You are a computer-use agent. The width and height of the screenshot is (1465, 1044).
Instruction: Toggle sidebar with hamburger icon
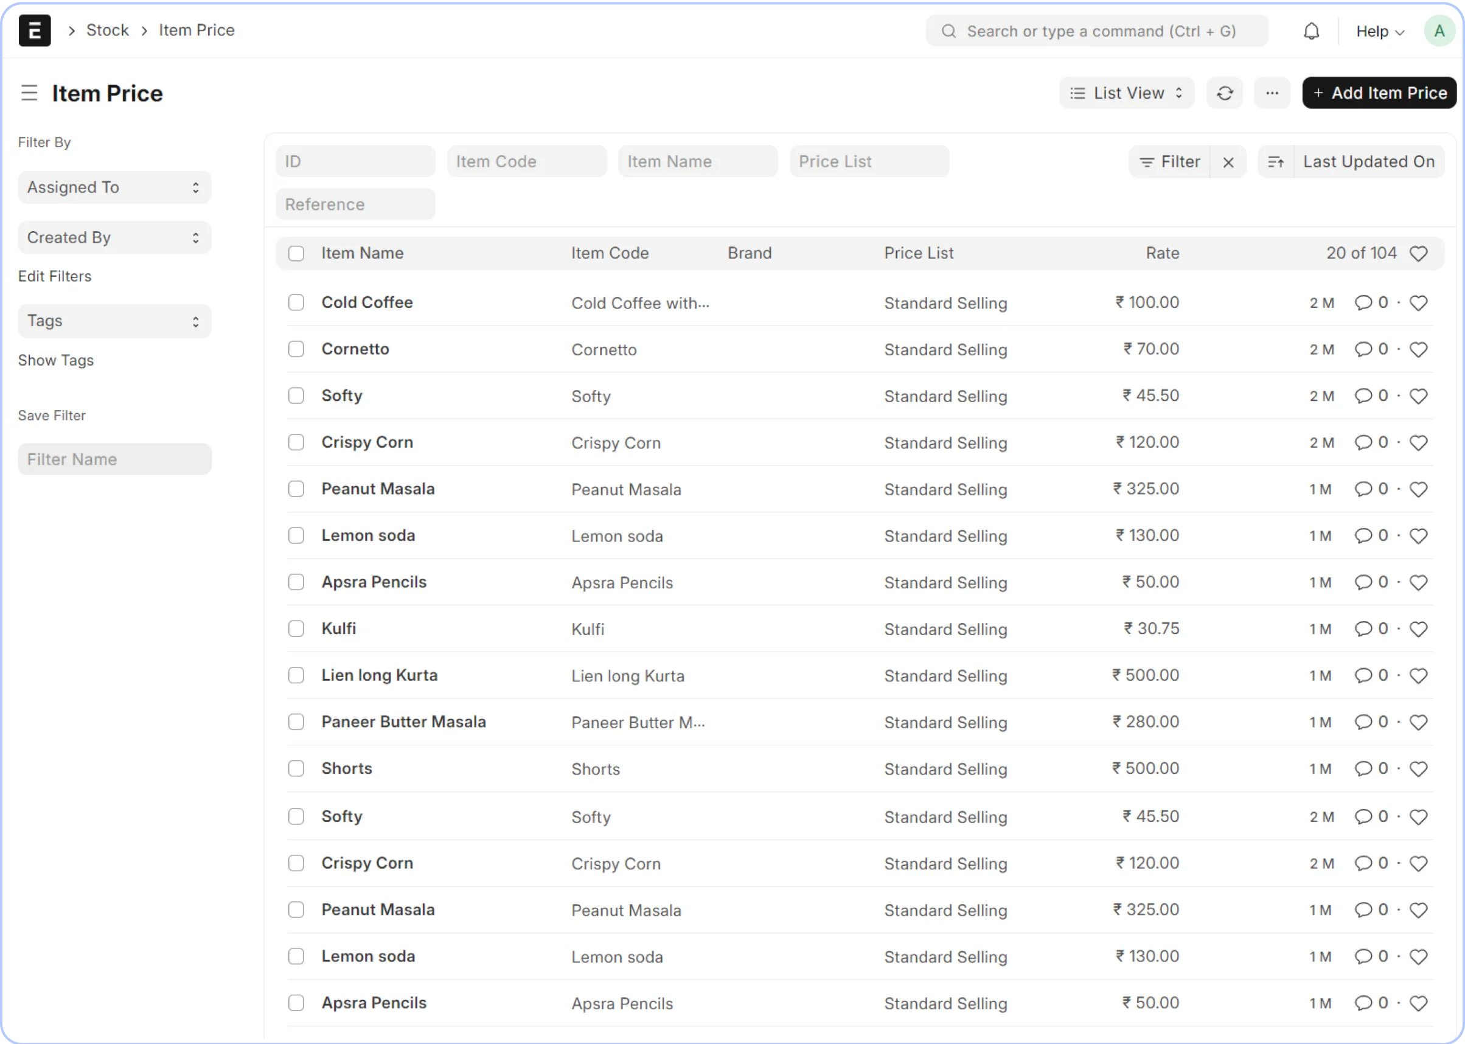(x=29, y=93)
